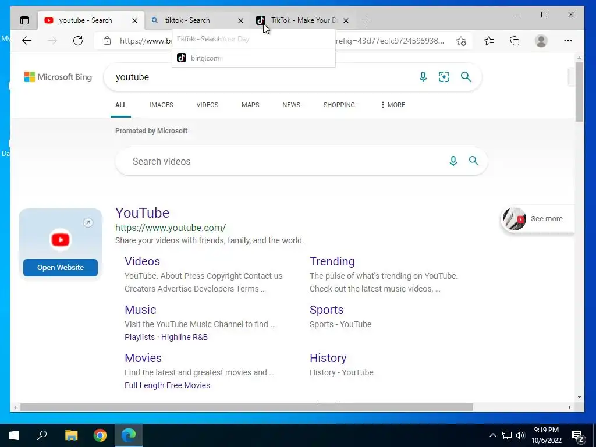Image resolution: width=596 pixels, height=447 pixels.
Task: Close the youtube - Search tab
Action: coord(134,20)
